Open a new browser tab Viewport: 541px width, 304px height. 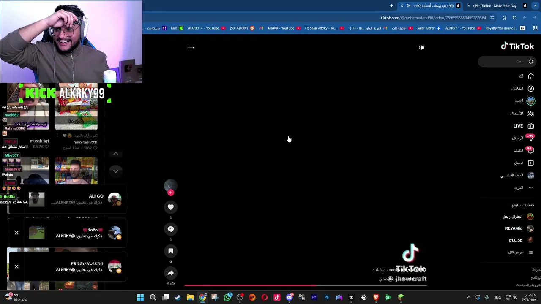[x=391, y=6]
